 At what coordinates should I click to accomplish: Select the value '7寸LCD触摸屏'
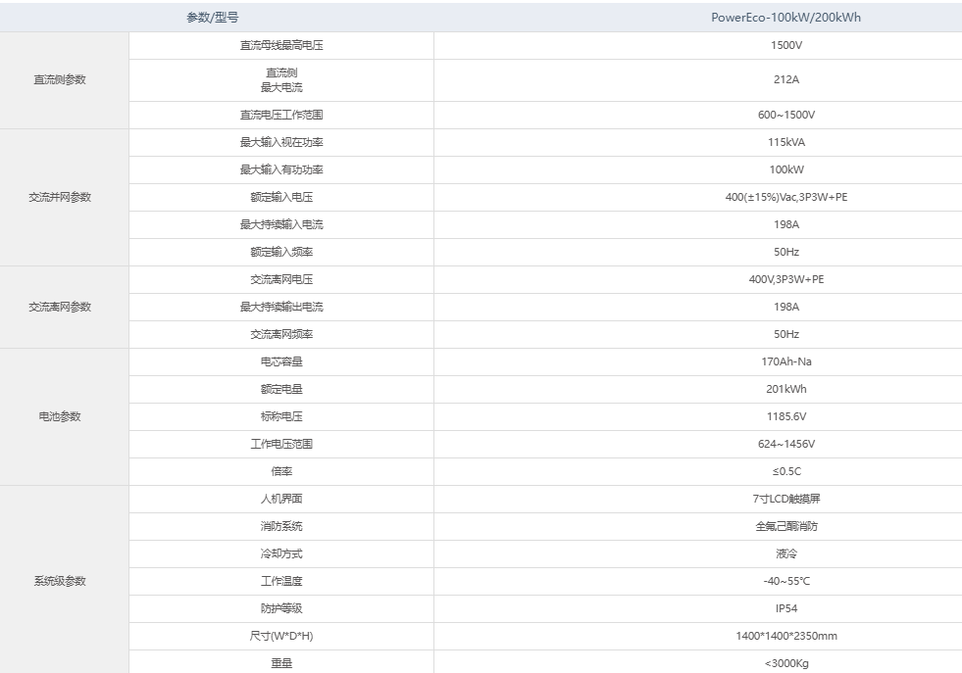click(x=786, y=500)
